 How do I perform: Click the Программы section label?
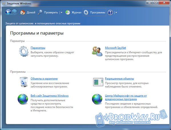click(18, 72)
